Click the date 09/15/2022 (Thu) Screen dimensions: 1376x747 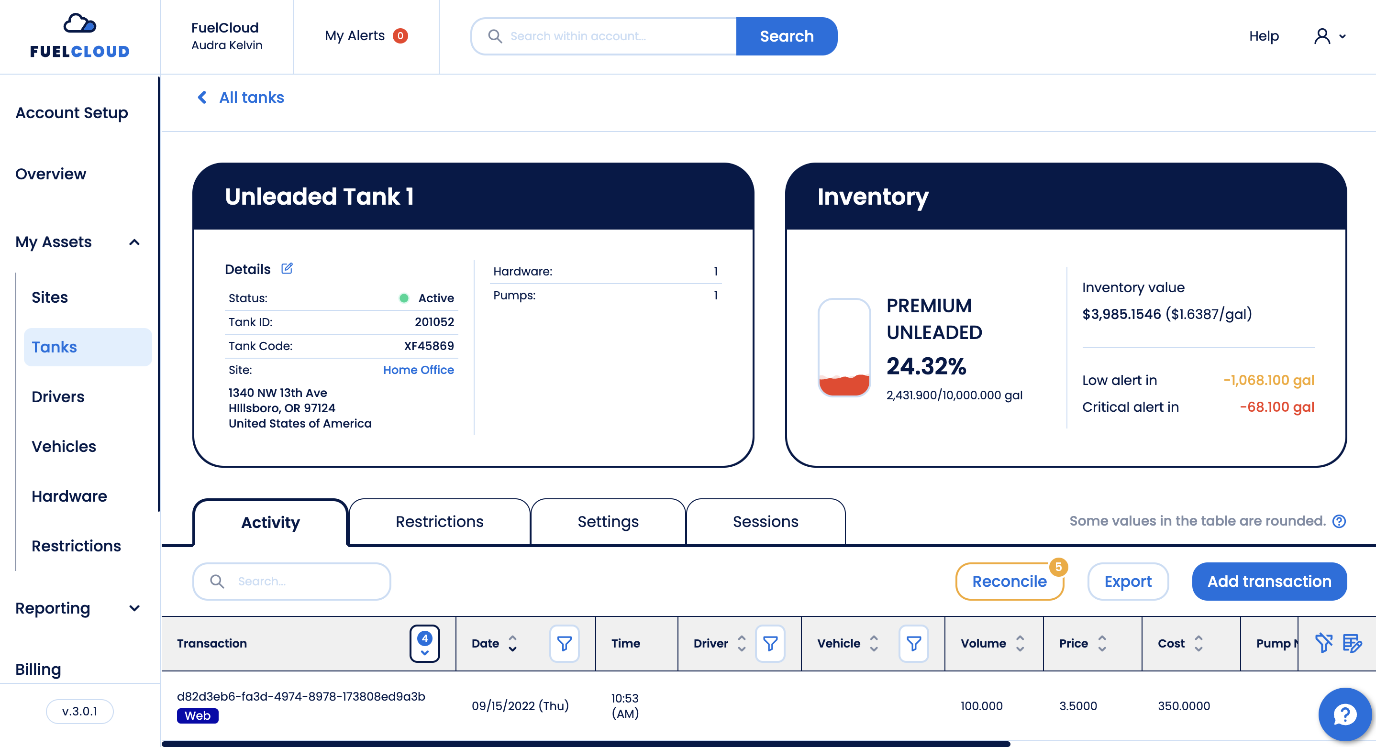pos(520,706)
